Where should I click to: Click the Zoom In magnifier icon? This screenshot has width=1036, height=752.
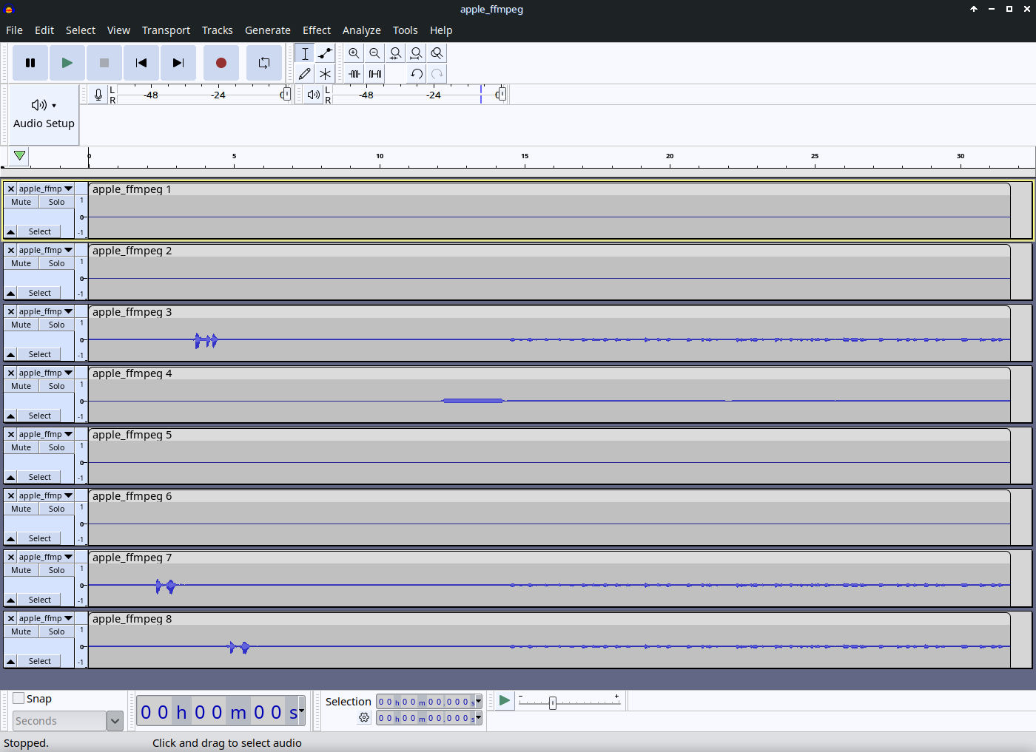(354, 53)
